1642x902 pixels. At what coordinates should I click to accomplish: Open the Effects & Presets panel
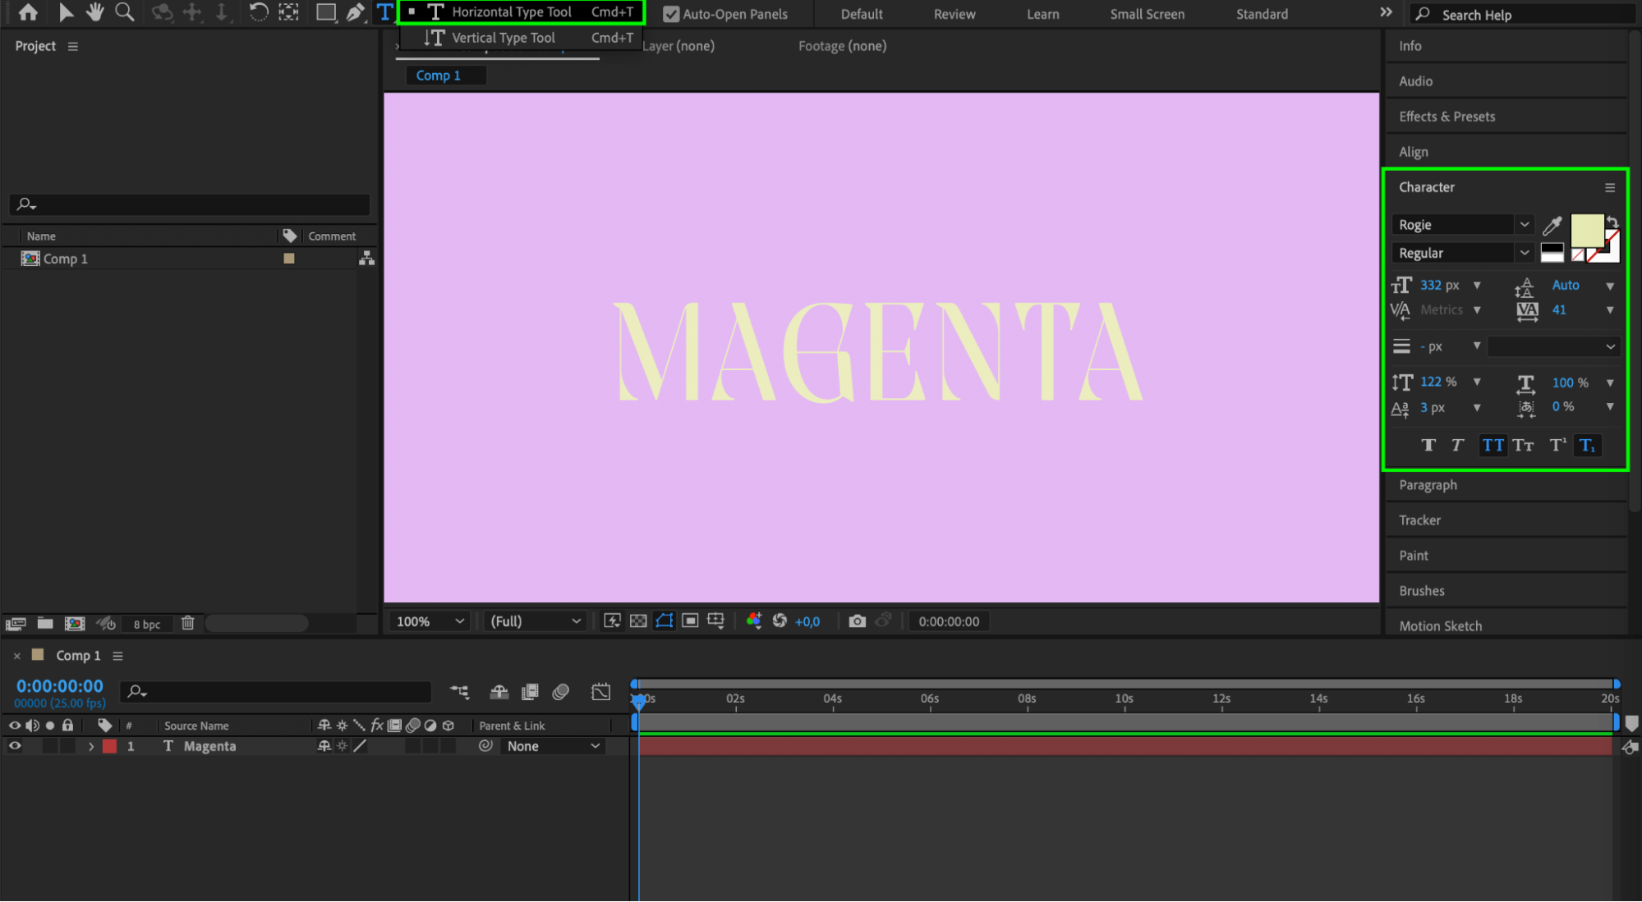pyautogui.click(x=1447, y=117)
